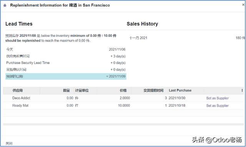Click the 十一月 2021 sales history entry

point(138,38)
